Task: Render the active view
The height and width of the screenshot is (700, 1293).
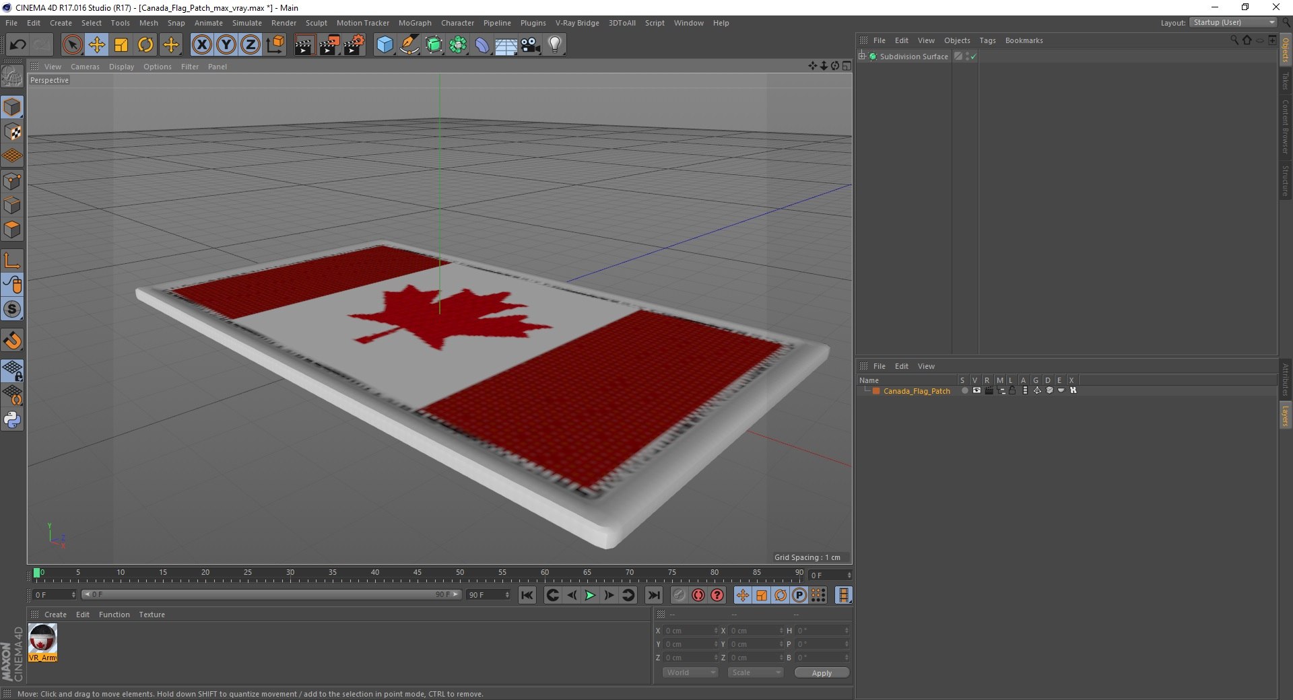Action: tap(304, 45)
